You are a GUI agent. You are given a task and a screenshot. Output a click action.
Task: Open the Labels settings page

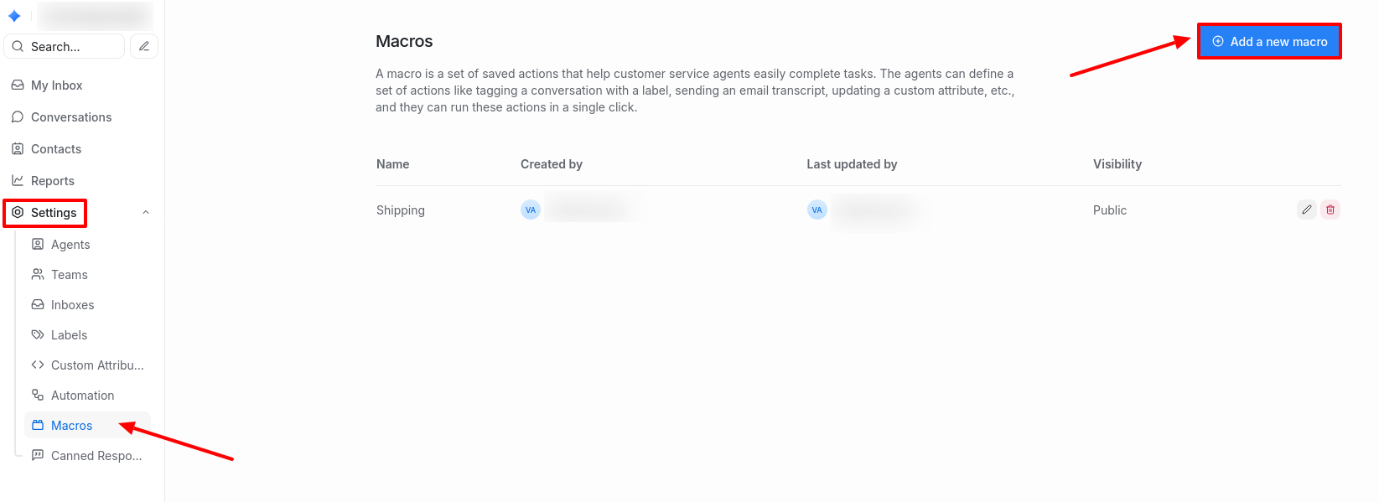[x=69, y=335]
